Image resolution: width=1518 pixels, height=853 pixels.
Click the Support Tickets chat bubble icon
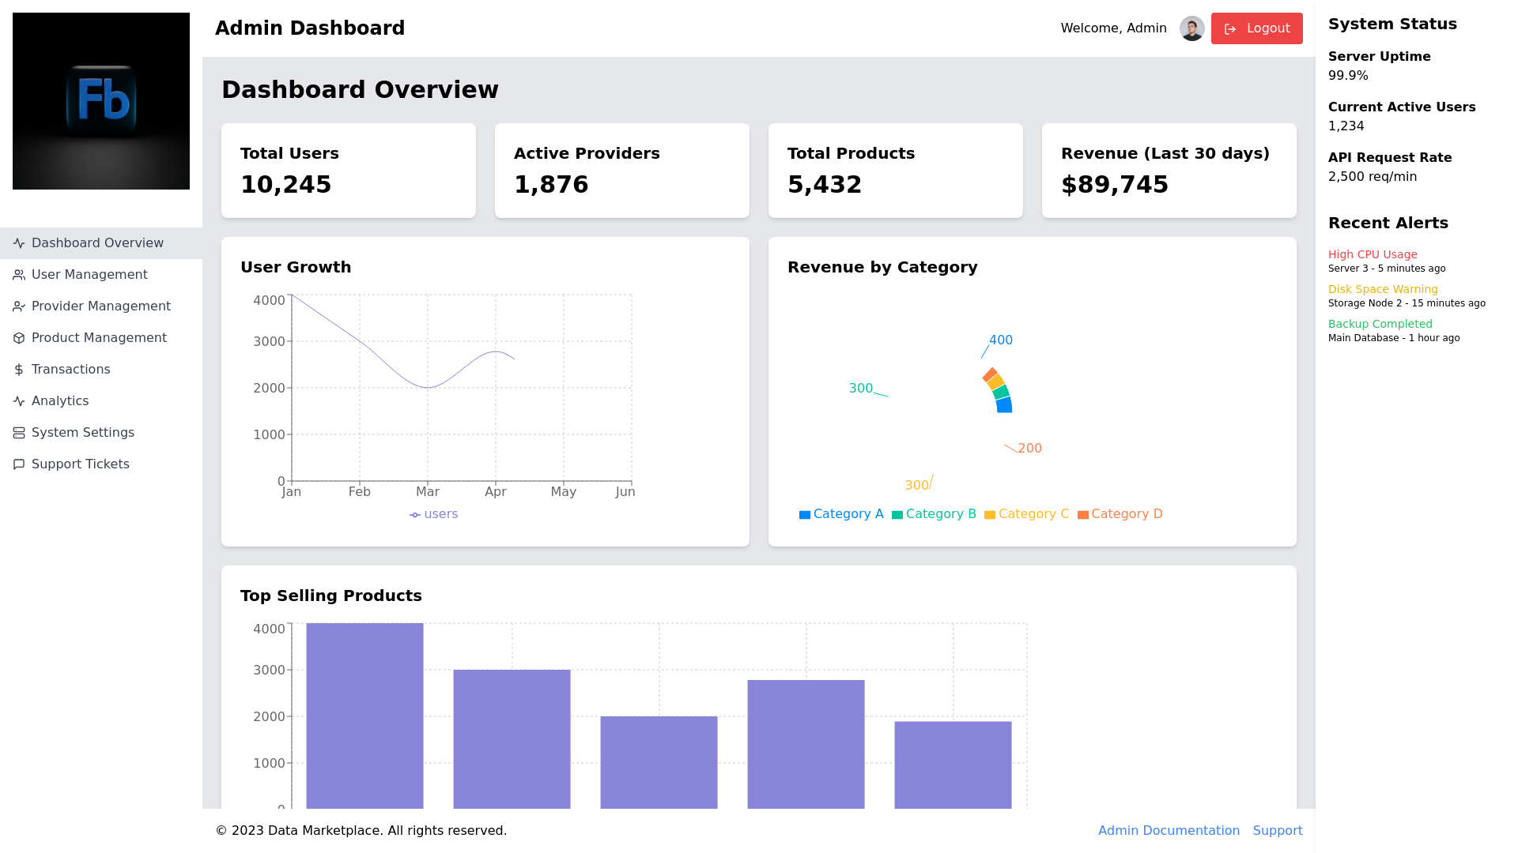(x=19, y=464)
